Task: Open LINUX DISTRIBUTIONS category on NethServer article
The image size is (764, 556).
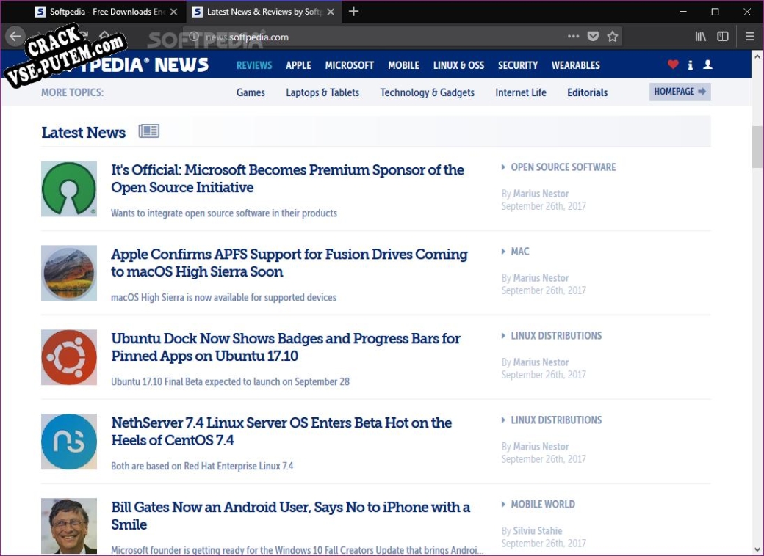Action: (556, 420)
